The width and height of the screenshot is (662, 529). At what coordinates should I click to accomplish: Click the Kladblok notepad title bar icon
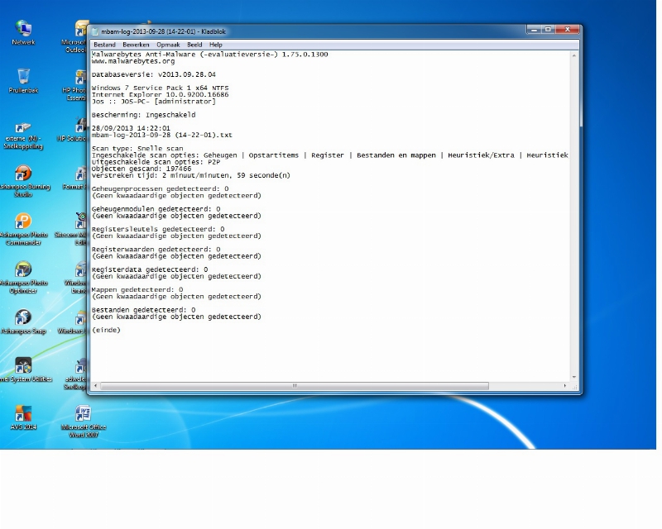coord(95,31)
